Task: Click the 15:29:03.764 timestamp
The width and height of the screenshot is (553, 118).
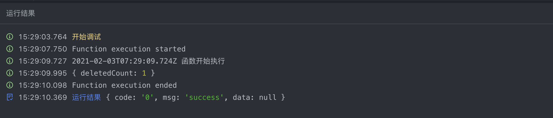Action: point(43,37)
